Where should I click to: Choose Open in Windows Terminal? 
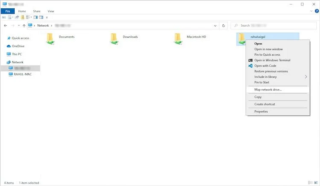click(278, 60)
